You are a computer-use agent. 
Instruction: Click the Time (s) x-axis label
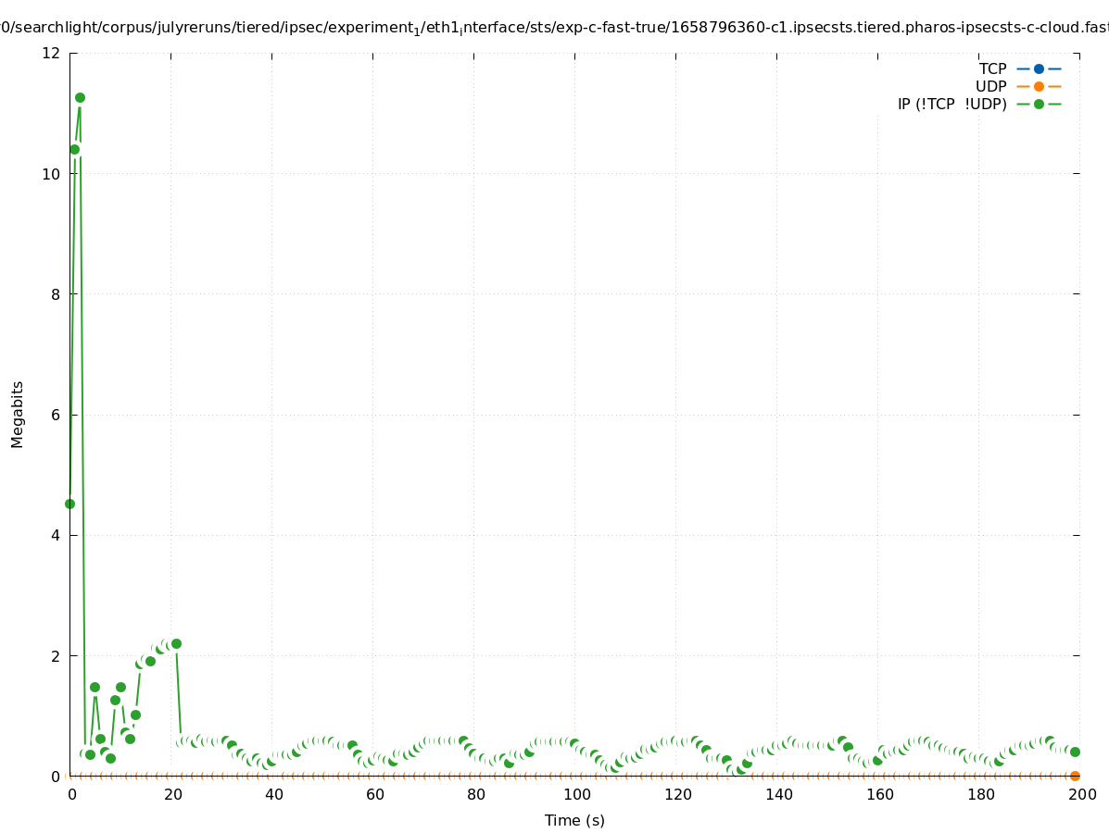coord(574,820)
